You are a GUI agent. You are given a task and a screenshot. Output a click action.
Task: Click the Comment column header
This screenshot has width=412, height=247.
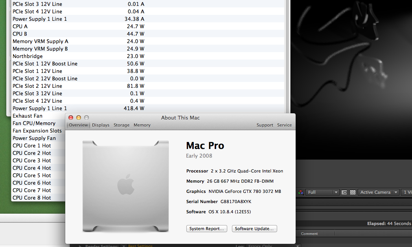click(x=309, y=234)
